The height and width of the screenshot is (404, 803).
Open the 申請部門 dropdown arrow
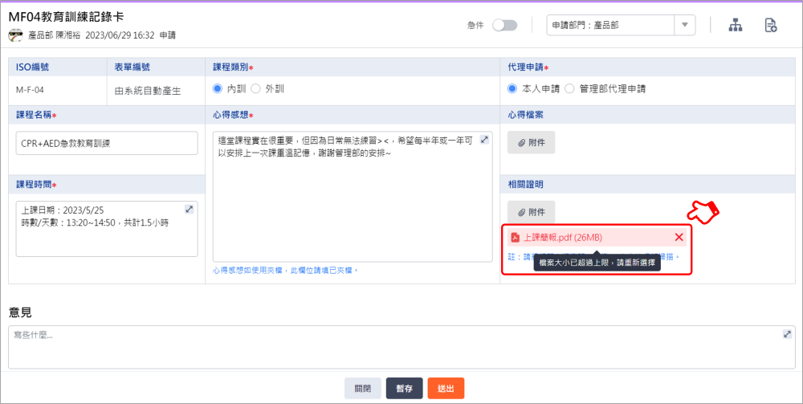[685, 25]
